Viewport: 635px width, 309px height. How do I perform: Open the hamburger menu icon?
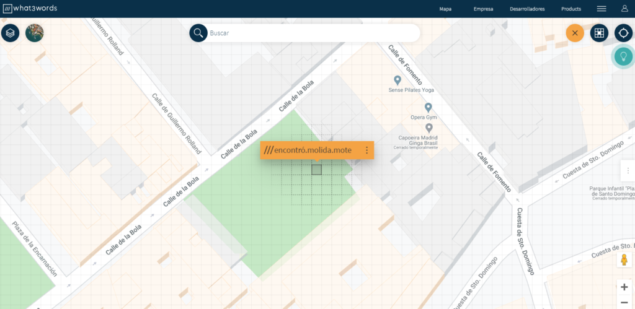[602, 9]
